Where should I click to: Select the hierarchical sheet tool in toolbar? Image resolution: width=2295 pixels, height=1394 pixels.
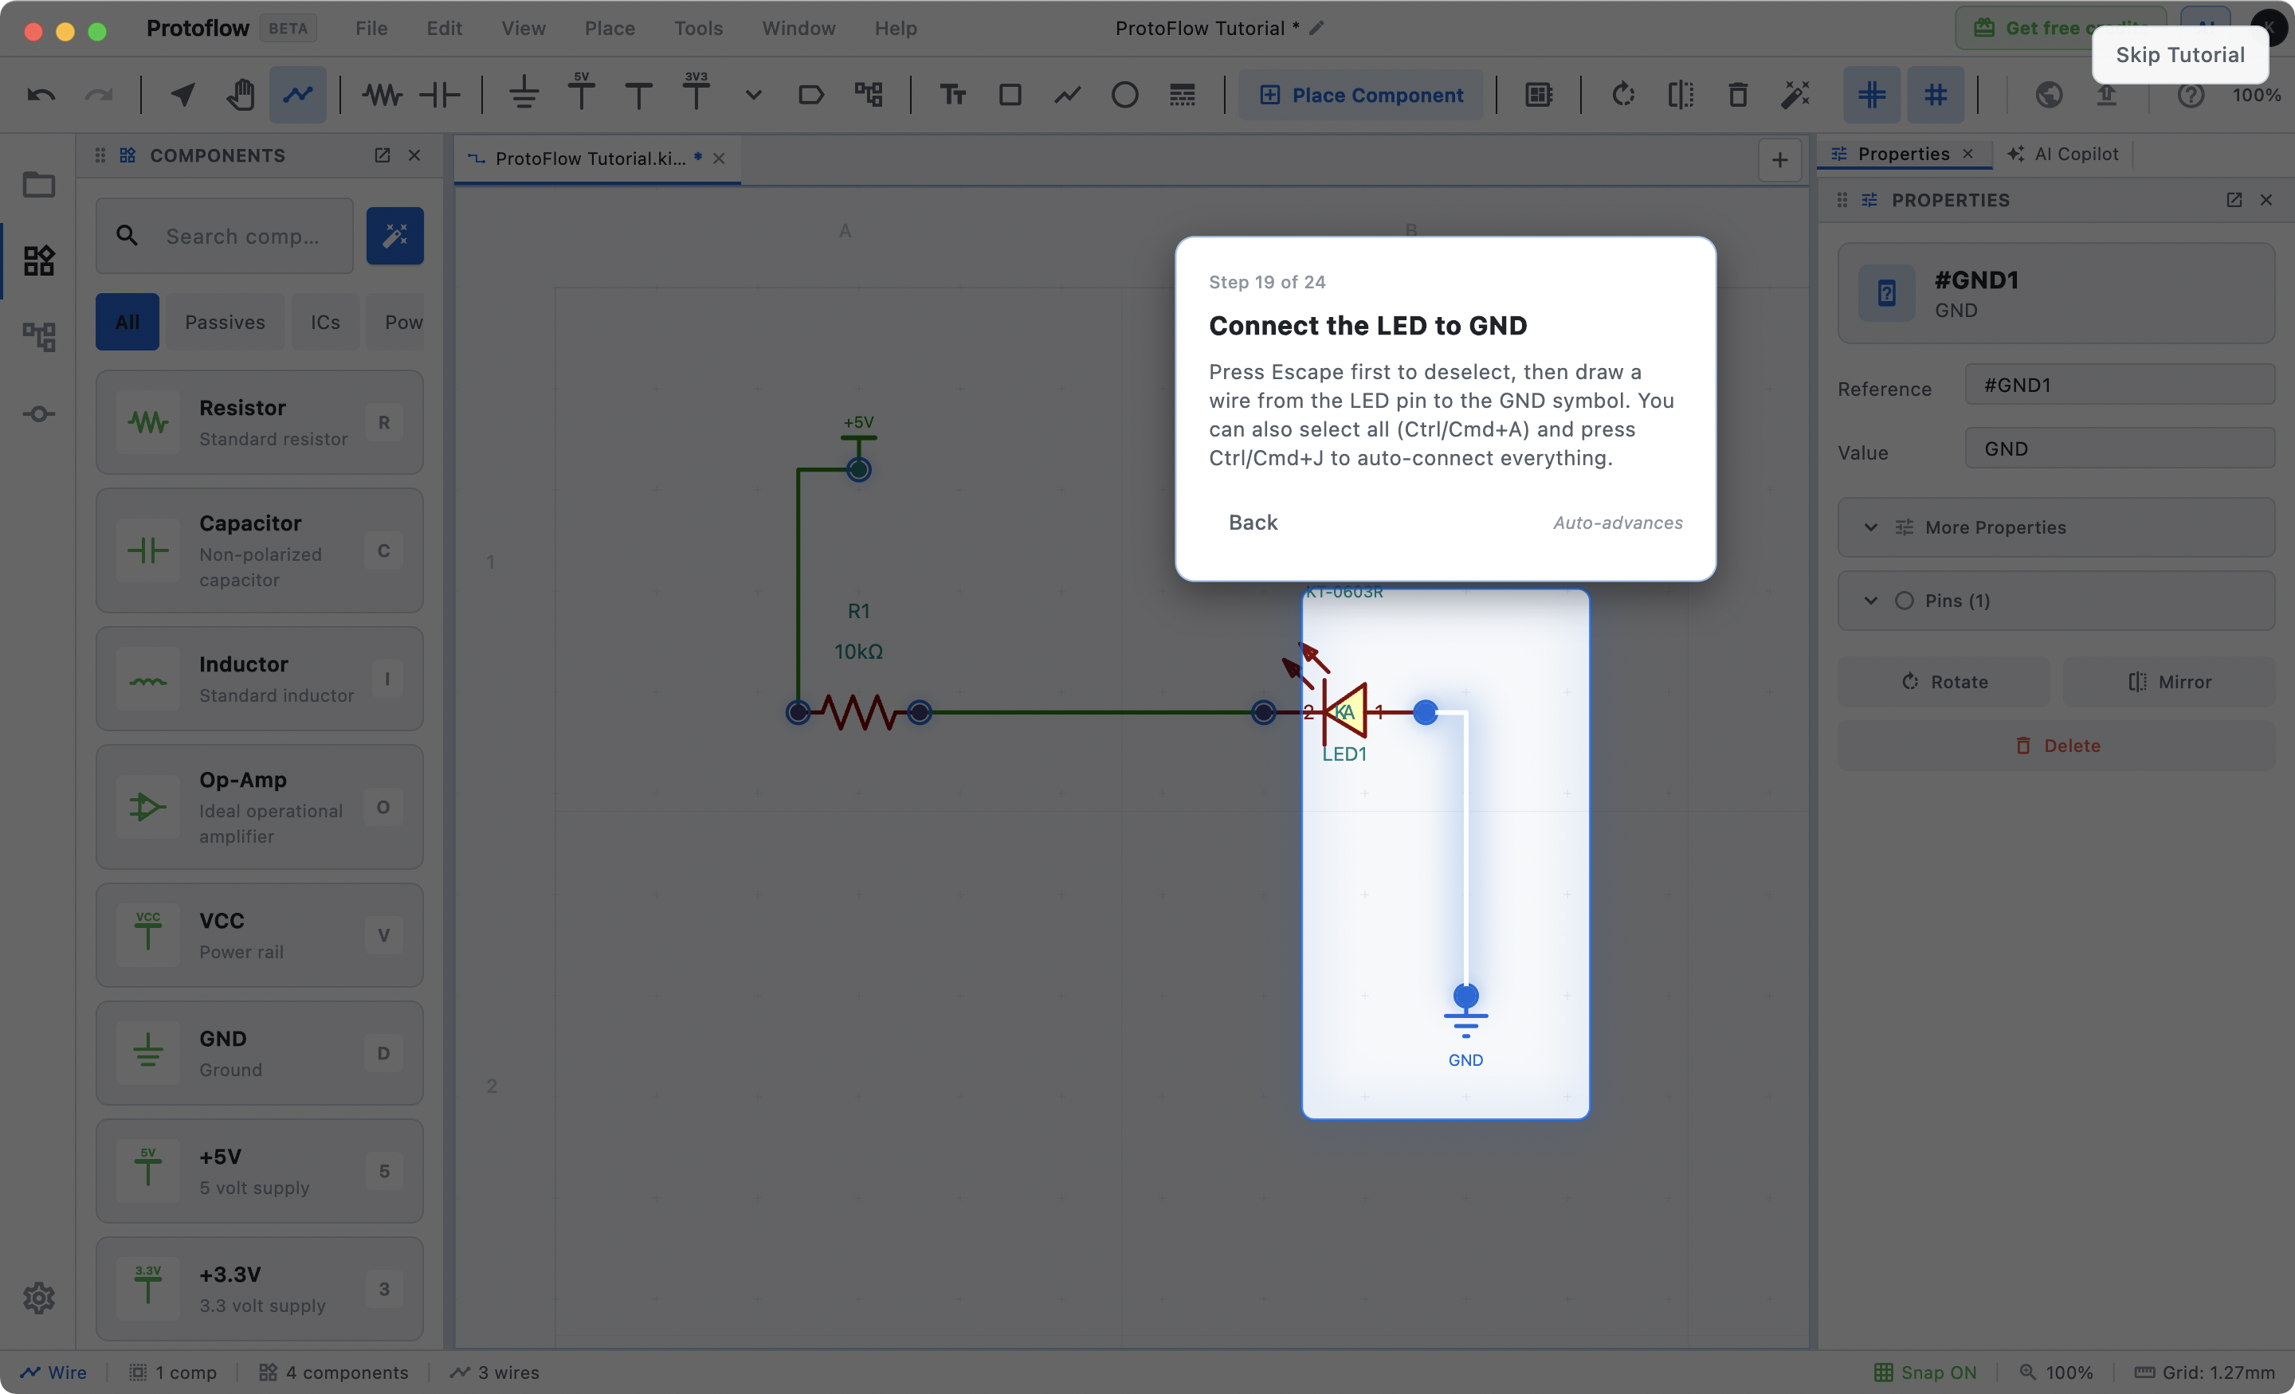click(868, 95)
